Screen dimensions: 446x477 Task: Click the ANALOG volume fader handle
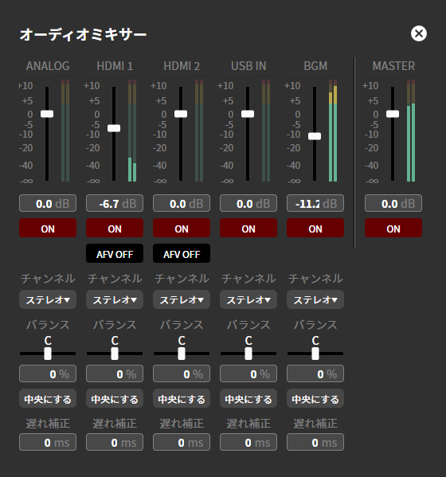(x=47, y=114)
